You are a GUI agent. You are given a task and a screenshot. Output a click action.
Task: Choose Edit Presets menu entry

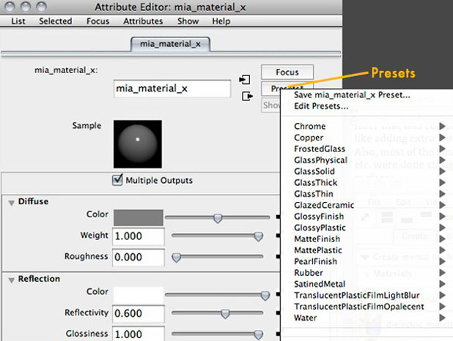321,106
